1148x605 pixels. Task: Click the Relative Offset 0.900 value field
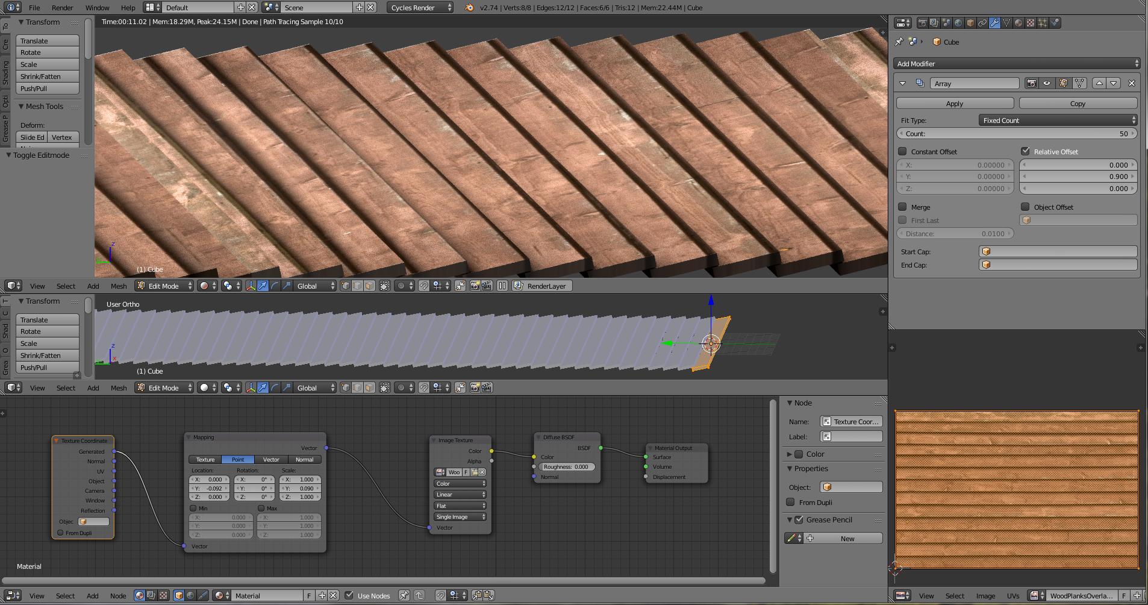[x=1078, y=177]
